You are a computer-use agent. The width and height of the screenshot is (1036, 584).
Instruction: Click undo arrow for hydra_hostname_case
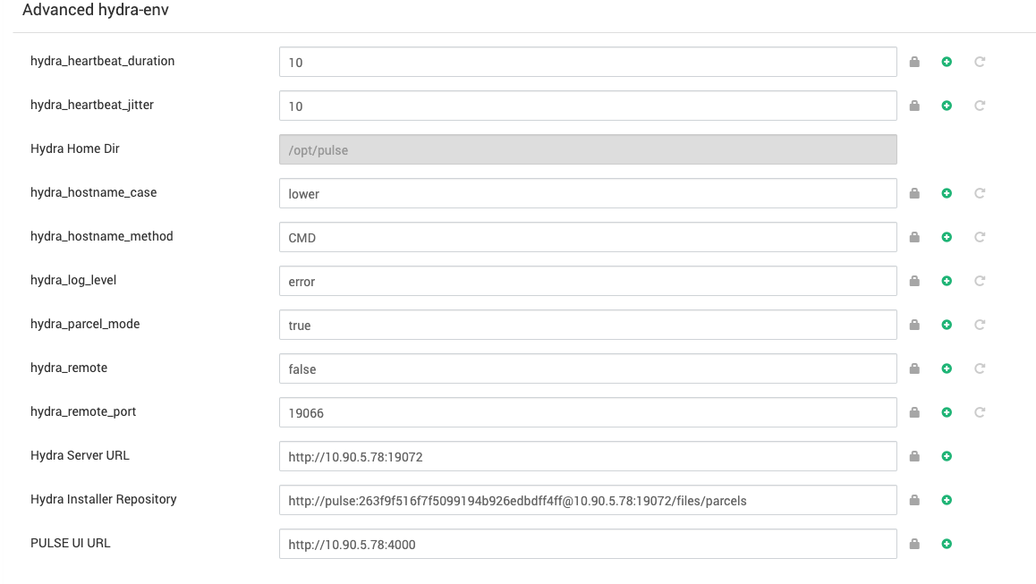[980, 193]
